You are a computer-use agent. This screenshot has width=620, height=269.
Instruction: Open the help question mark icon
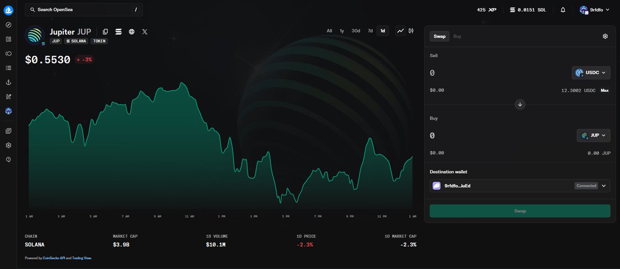click(8, 159)
